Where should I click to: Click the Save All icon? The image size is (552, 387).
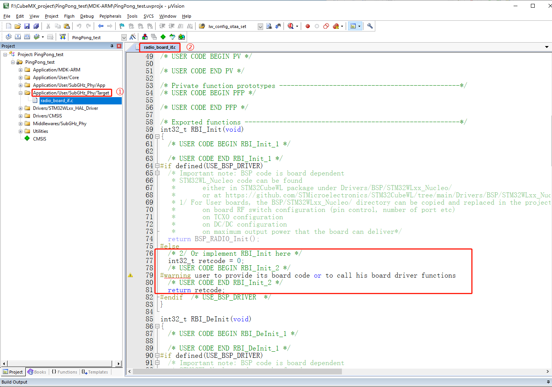click(x=36, y=26)
